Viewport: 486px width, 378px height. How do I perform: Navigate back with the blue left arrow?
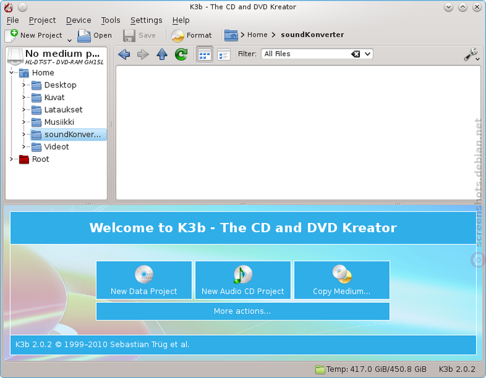tap(124, 54)
